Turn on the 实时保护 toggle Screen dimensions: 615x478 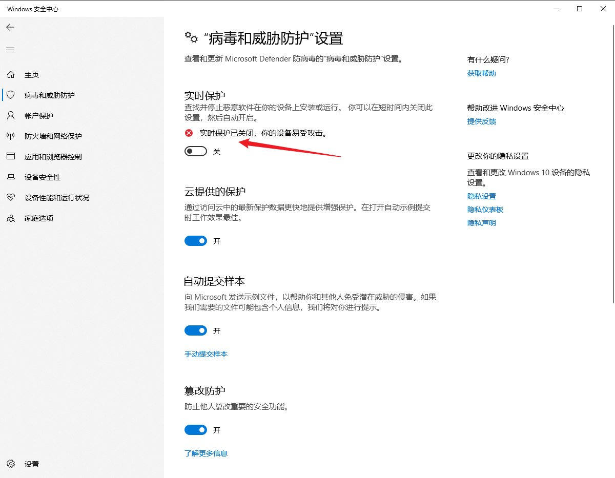(196, 151)
